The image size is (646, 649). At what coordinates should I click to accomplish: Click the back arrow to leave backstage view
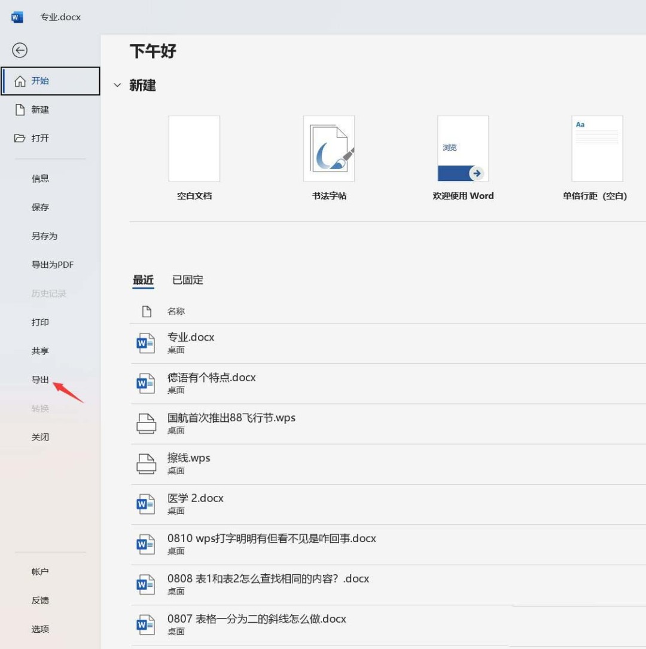[x=20, y=50]
